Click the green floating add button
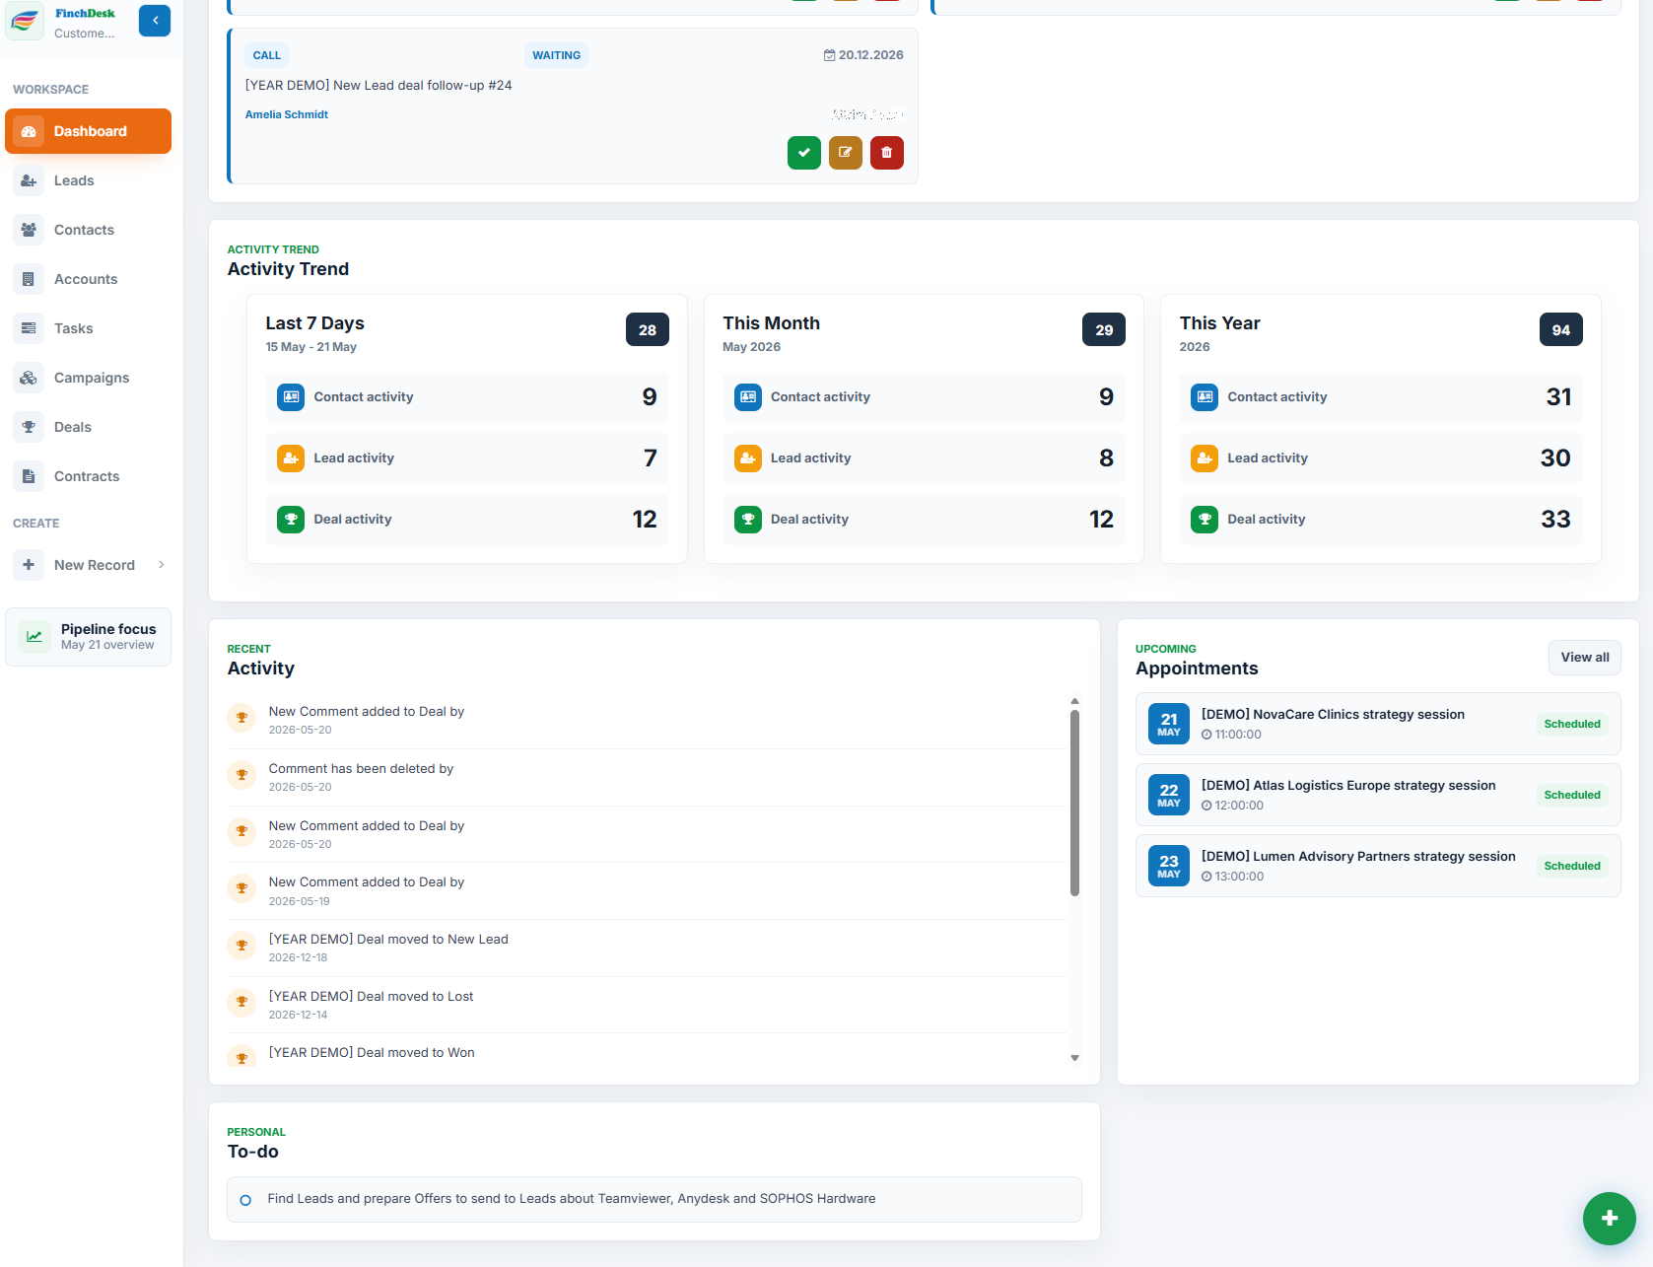 click(1610, 1219)
